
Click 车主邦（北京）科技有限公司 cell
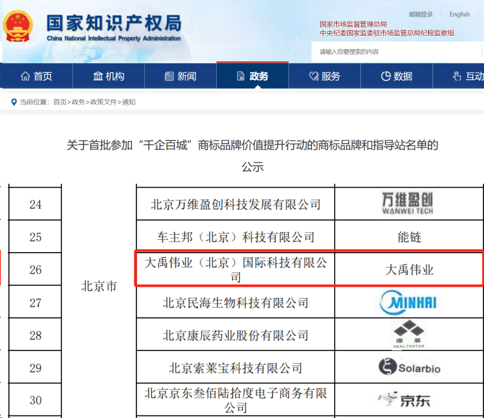tap(235, 237)
